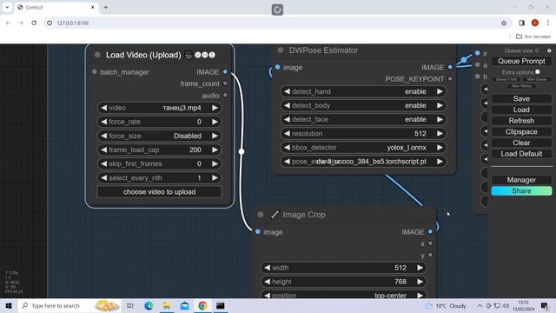Open the ComfyUI Manager

[x=521, y=180]
